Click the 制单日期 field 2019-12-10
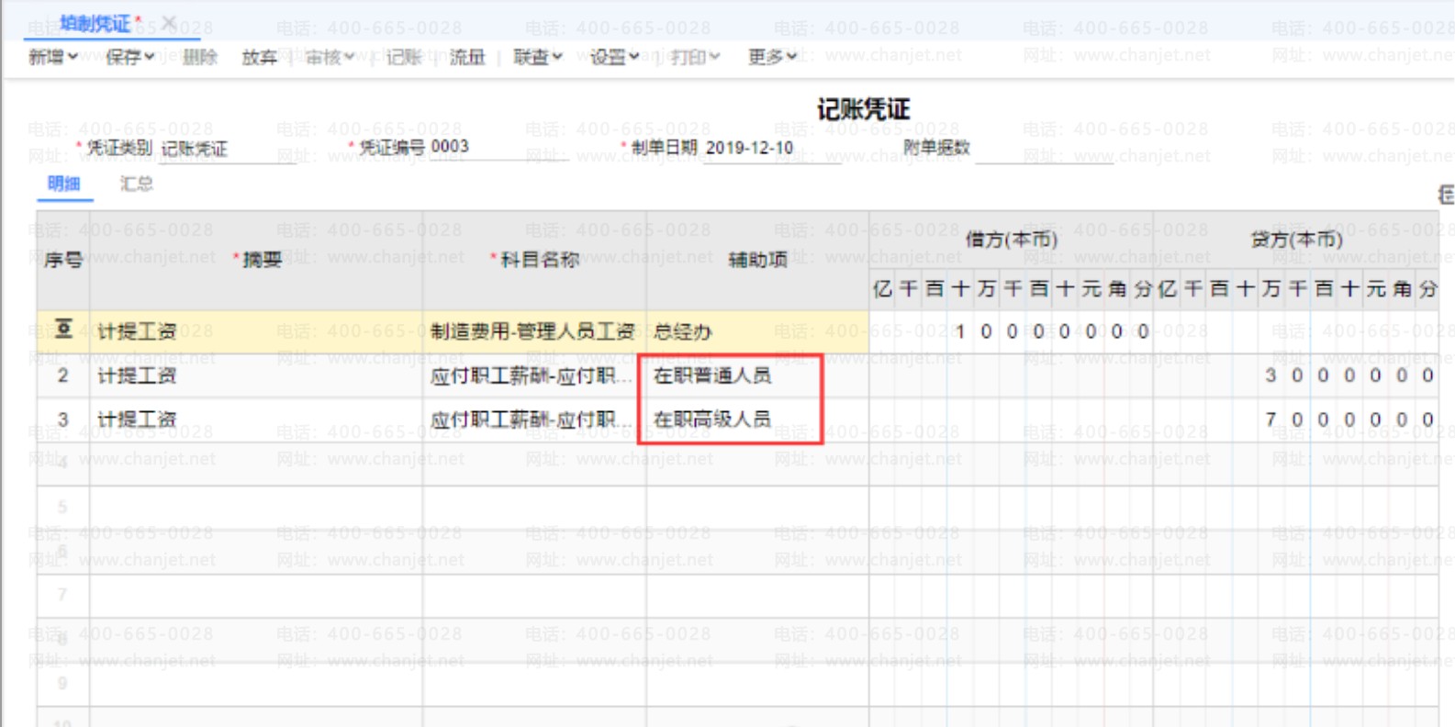The width and height of the screenshot is (1455, 727). pos(772,148)
